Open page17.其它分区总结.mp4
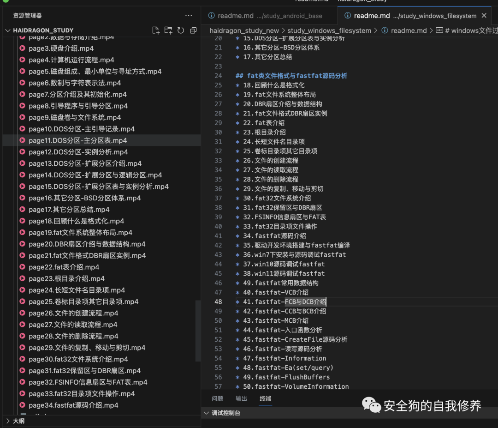 point(69,210)
